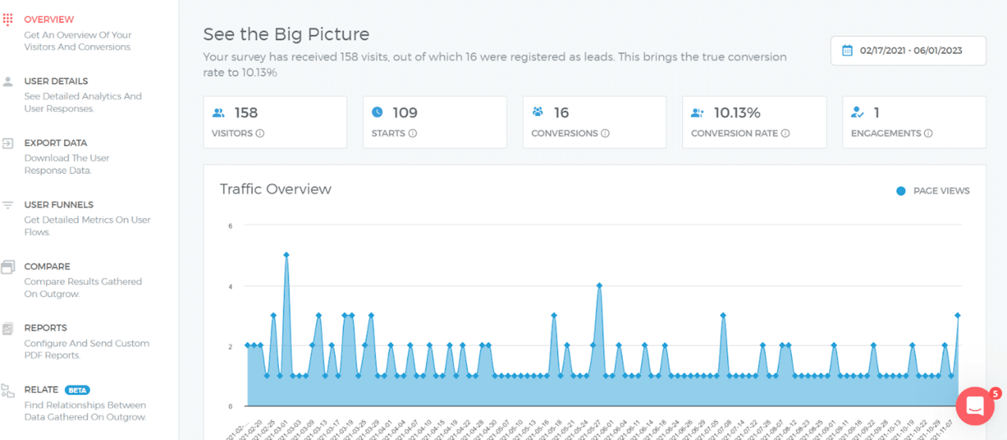Click calendar icon in date range field
The height and width of the screenshot is (440, 1007).
point(847,51)
